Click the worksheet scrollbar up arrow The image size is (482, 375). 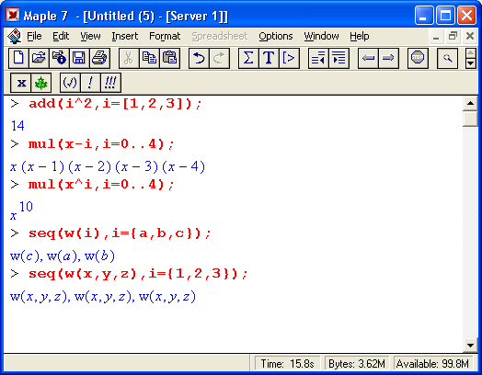pos(470,103)
